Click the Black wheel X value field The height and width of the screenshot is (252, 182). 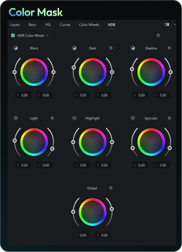tap(23, 95)
